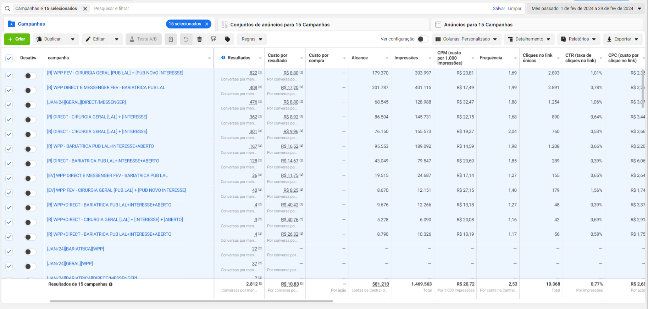Open the Mês passado date range picker

tap(586, 9)
